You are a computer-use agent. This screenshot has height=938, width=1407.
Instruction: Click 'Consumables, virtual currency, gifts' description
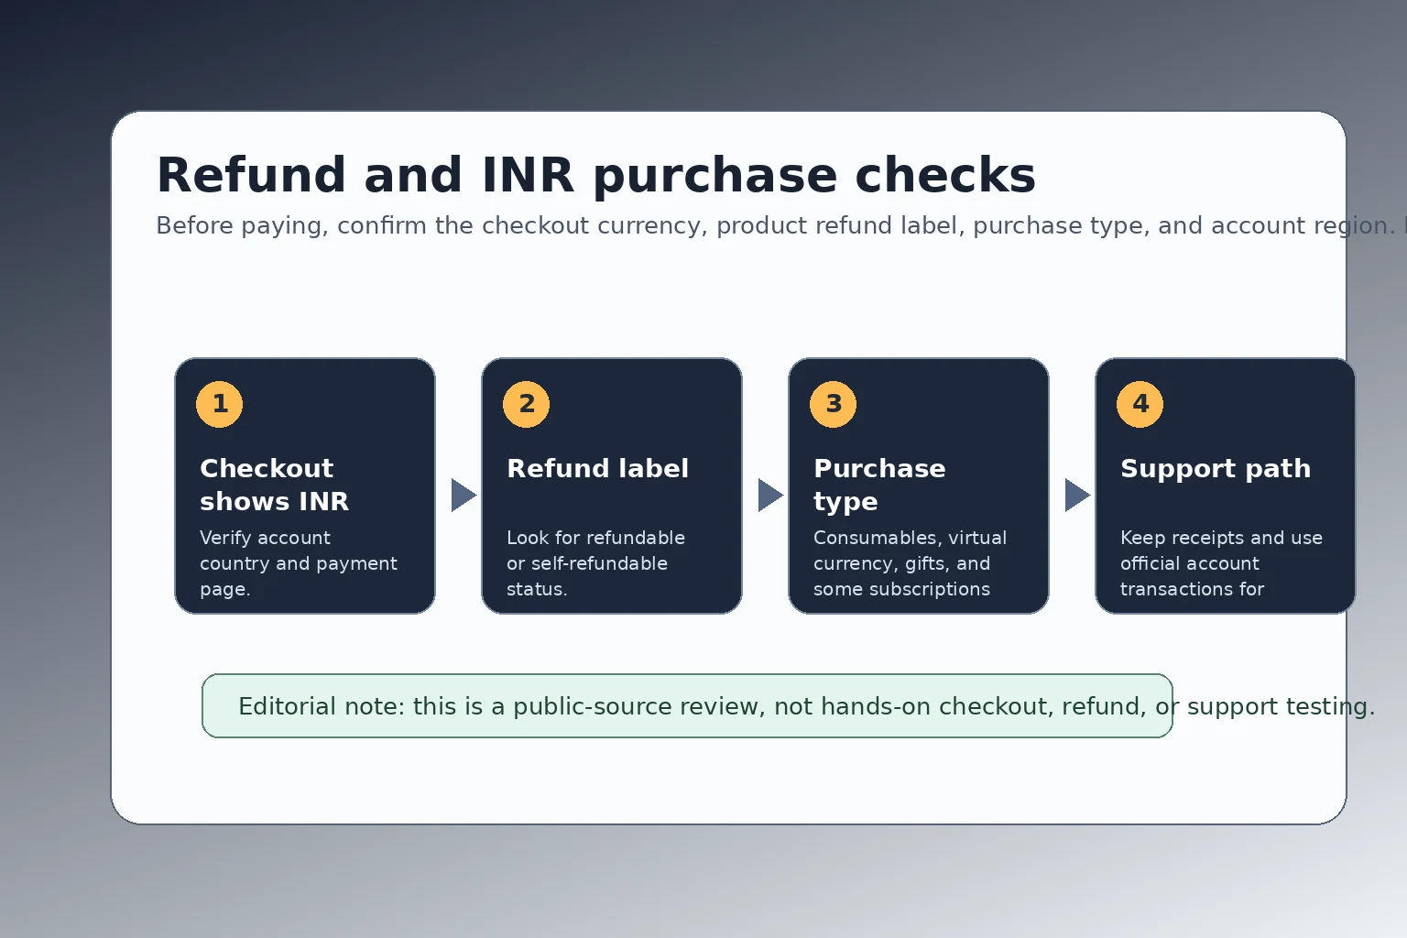(910, 563)
